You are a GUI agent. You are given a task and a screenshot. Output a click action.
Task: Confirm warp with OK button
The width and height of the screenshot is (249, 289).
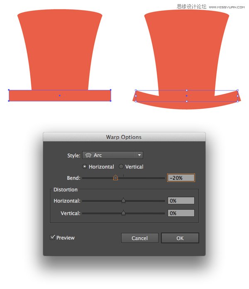pos(180,238)
